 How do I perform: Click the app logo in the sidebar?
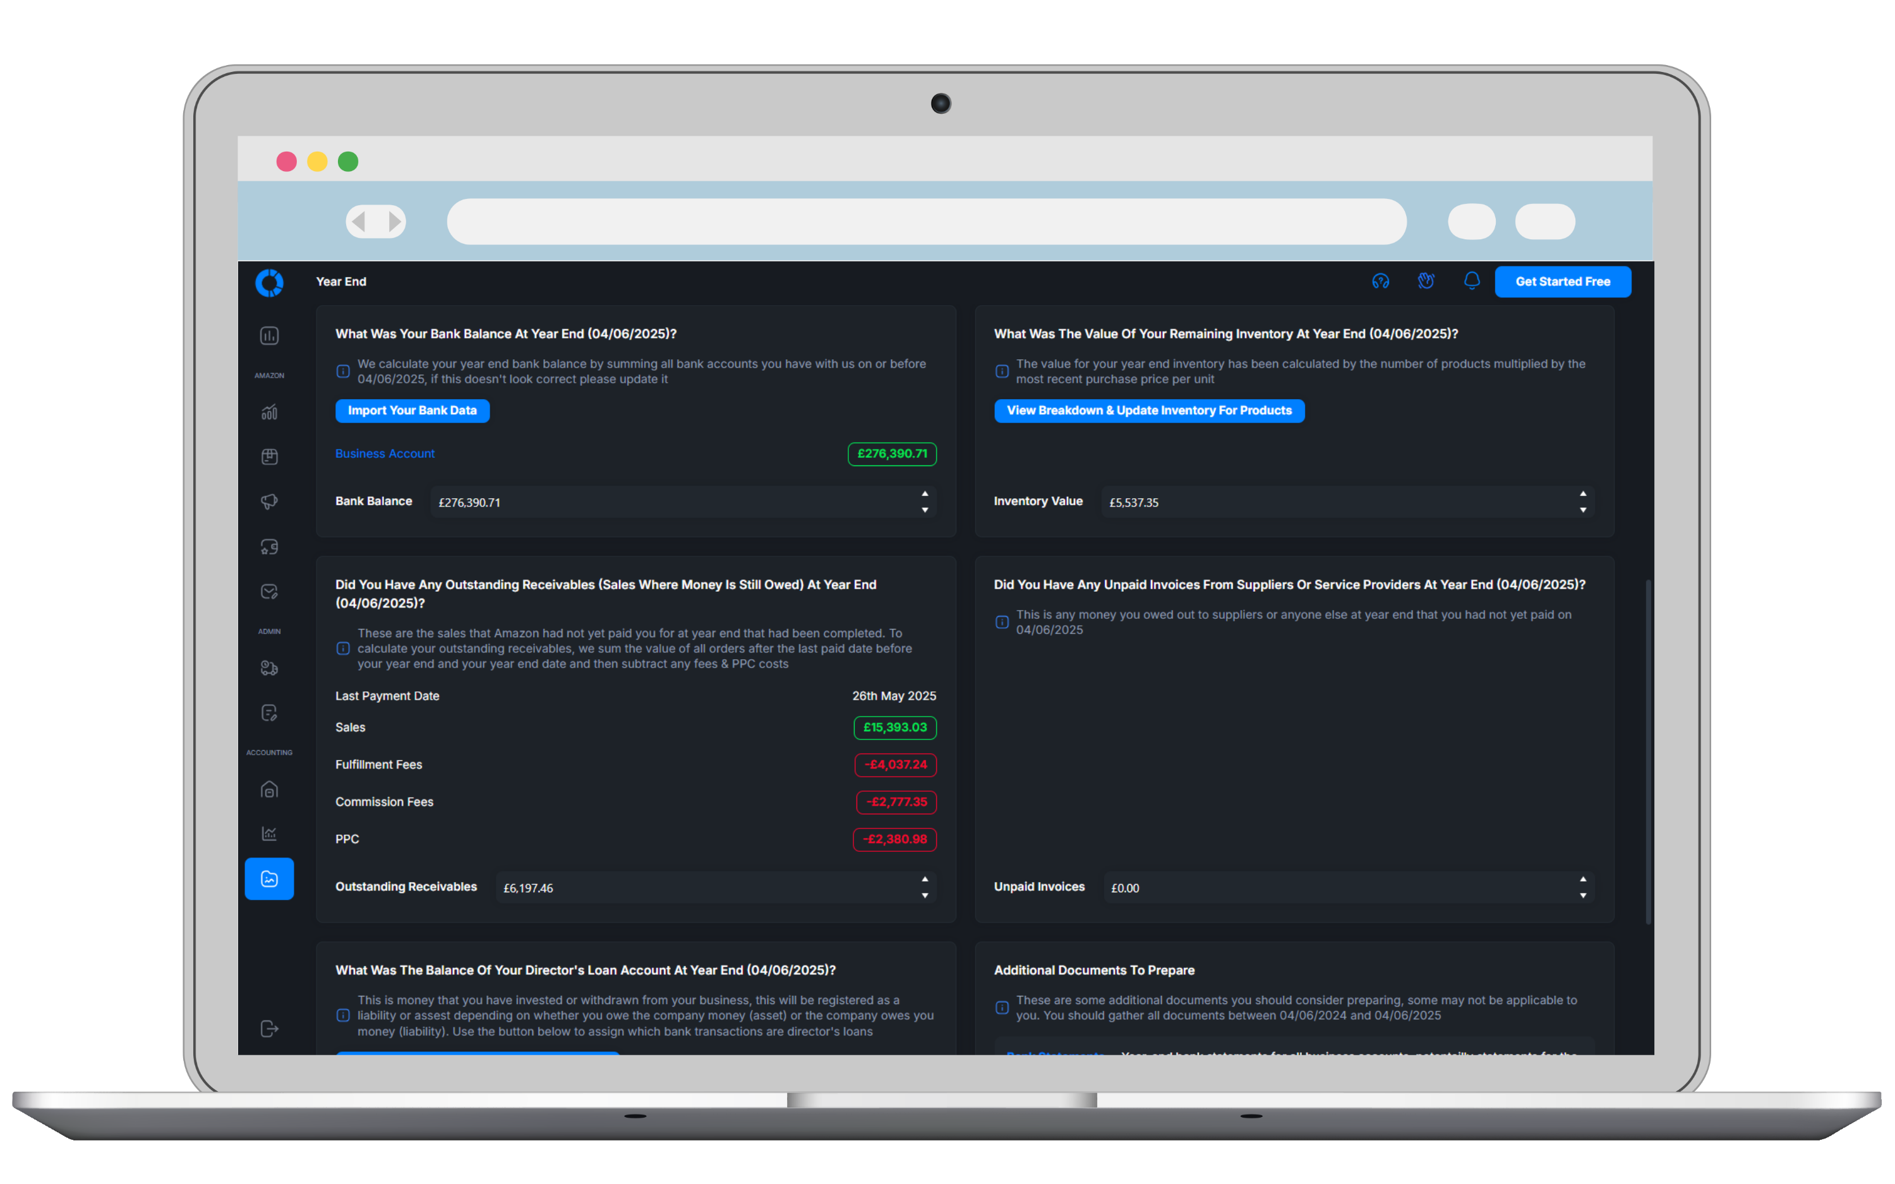click(x=269, y=283)
